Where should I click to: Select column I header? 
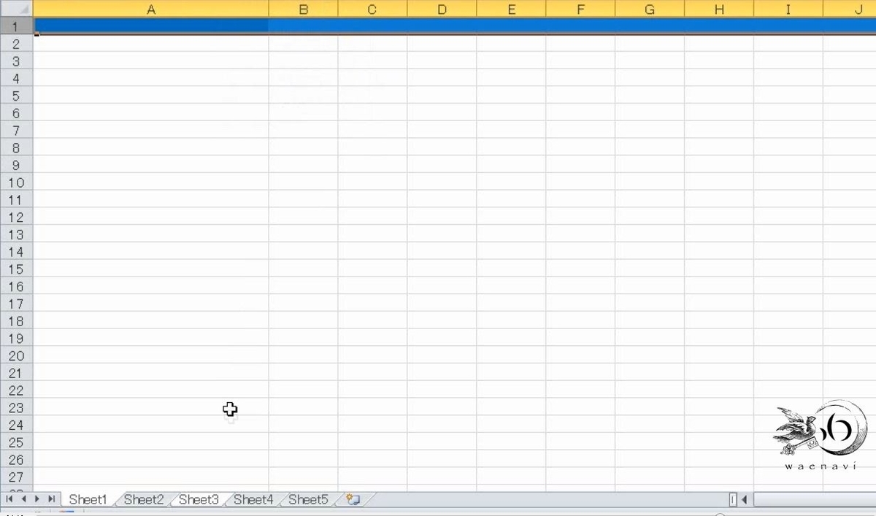[788, 9]
